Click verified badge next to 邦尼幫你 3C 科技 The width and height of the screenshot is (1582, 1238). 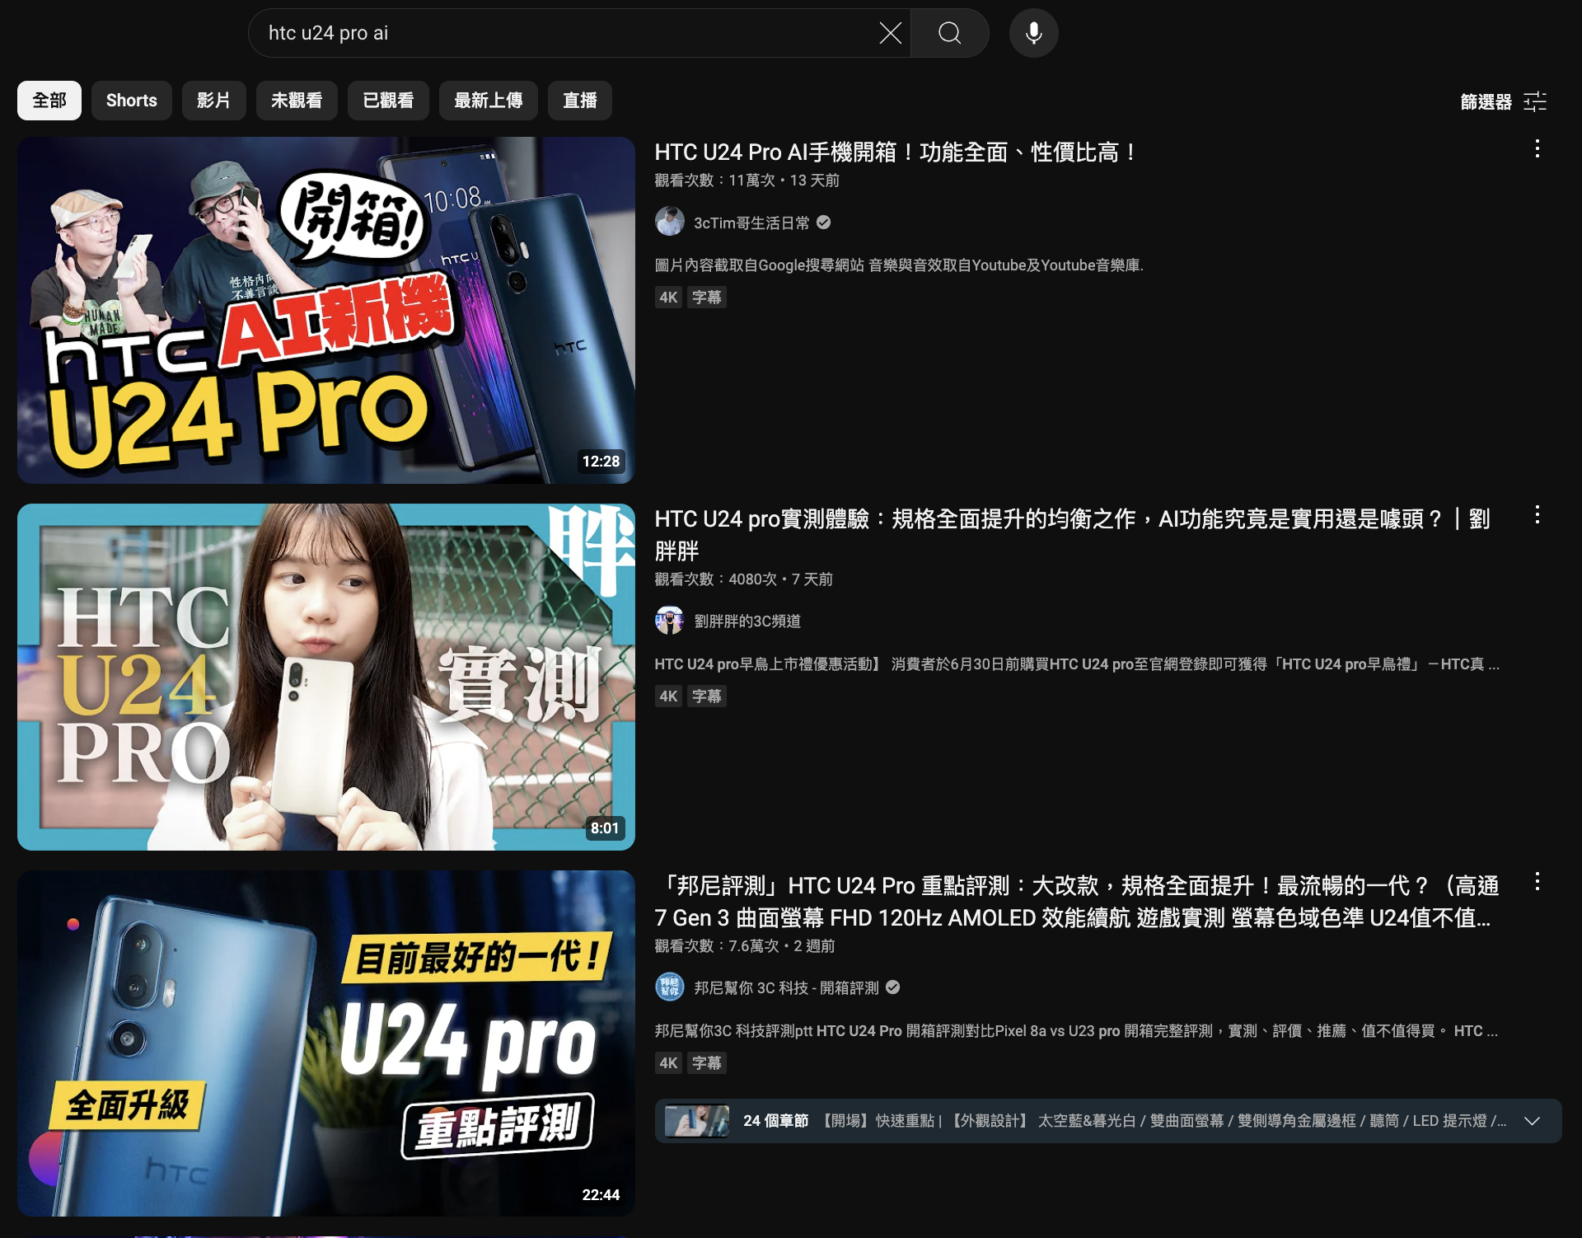click(892, 987)
